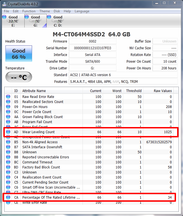
Task: Click the status orb for Percentage Of The Rated Lifetime
Action: pyautogui.click(x=8, y=197)
